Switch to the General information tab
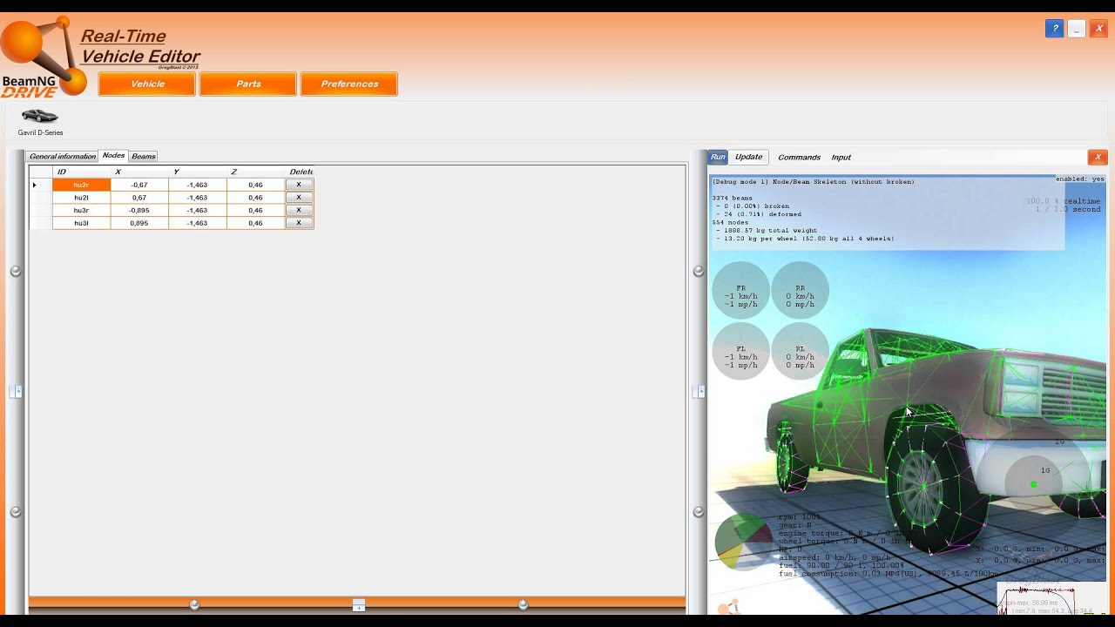Screen dimensions: 1115x627 (x=63, y=157)
